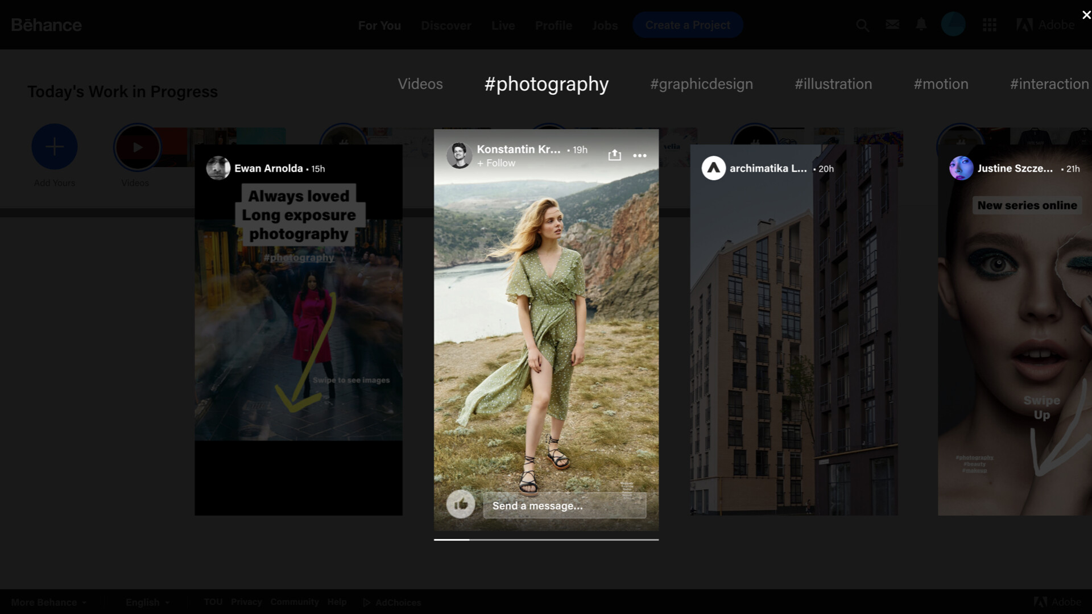Switch to the #graphicdesign tab
Screen dimensions: 1092x614
(701, 84)
